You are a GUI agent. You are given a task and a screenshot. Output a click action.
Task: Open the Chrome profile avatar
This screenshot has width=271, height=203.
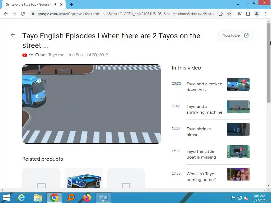pyautogui.click(x=257, y=14)
